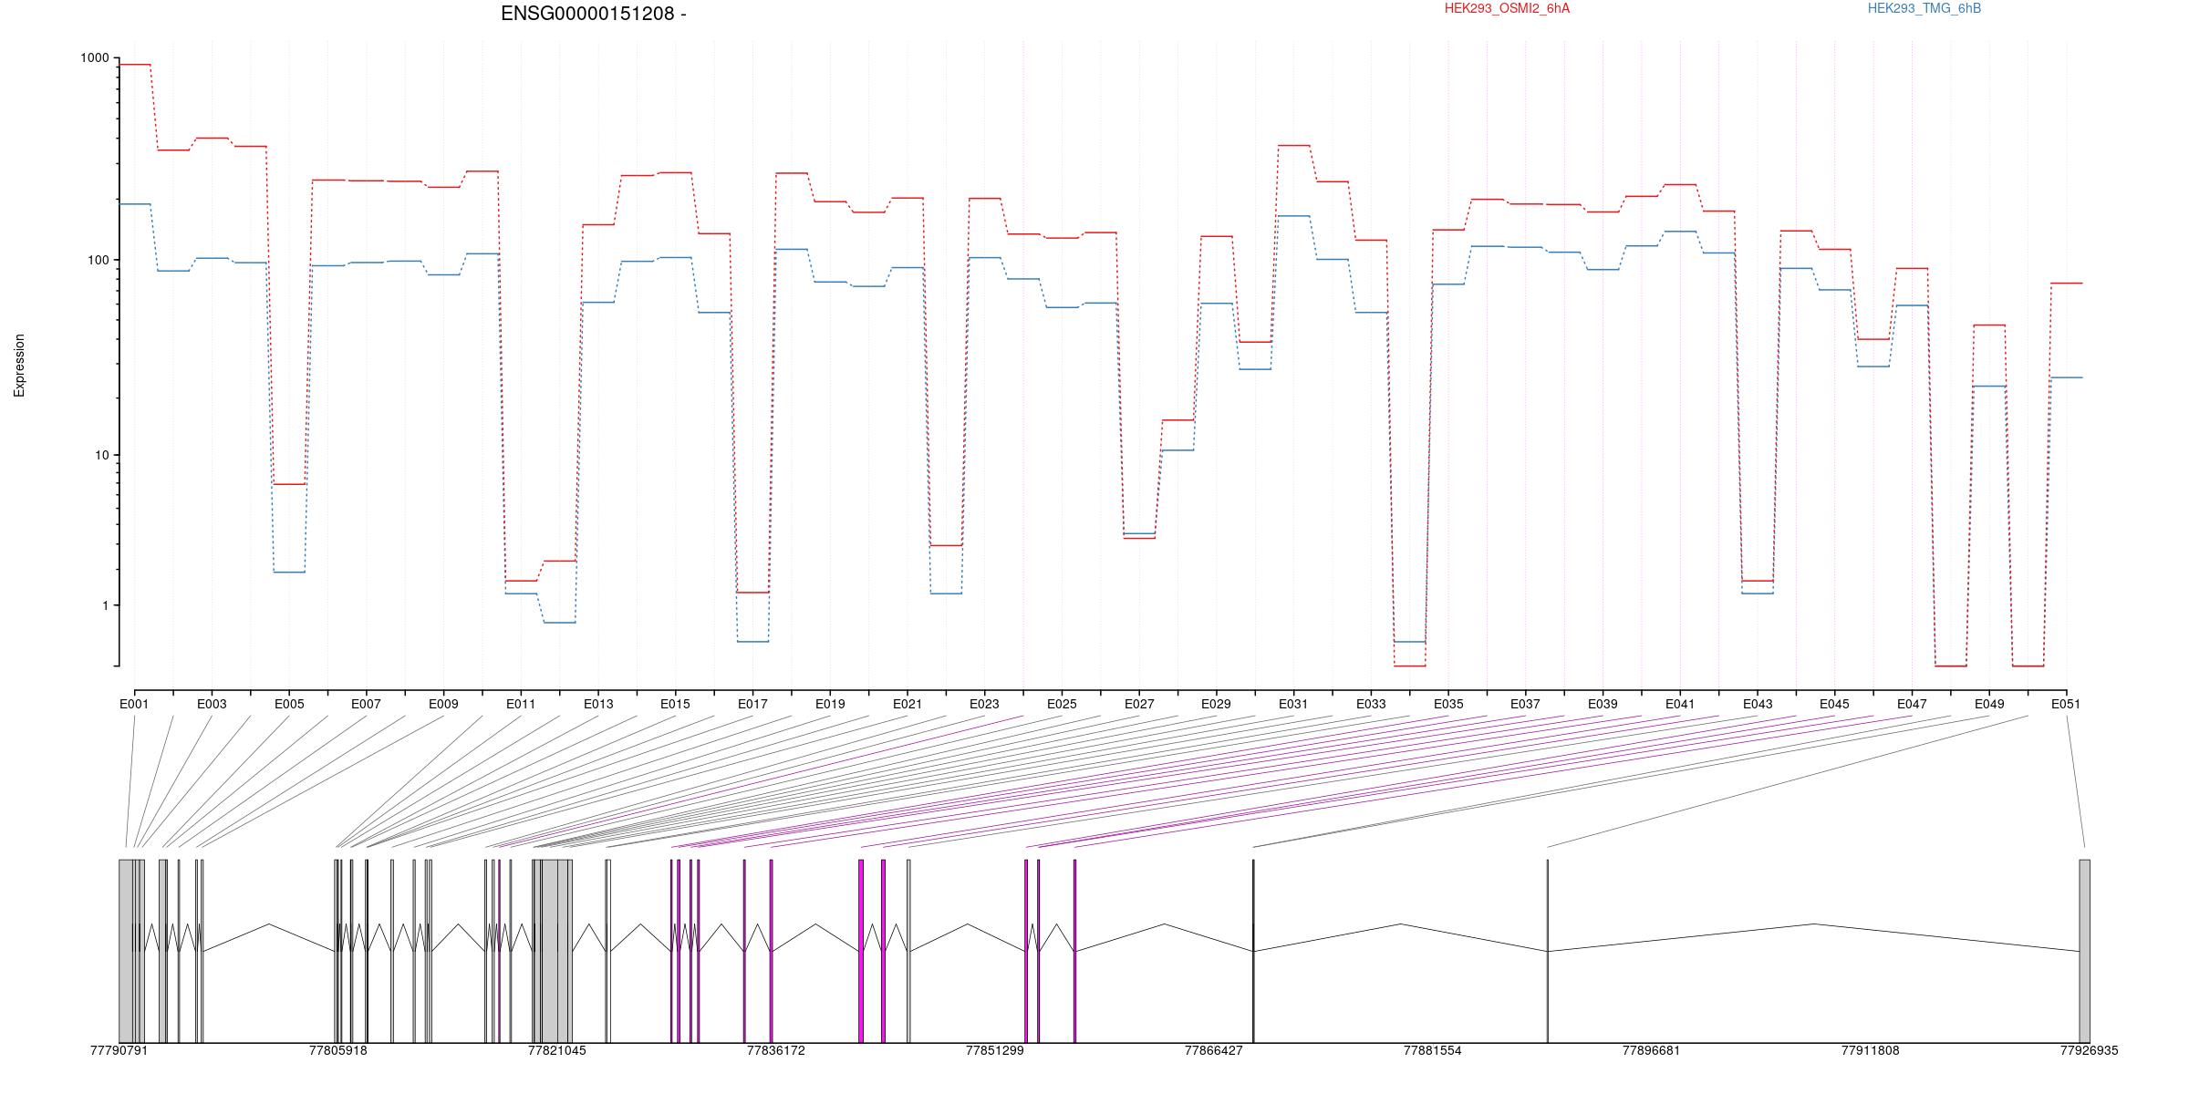Click genomic coordinate 77851299

coord(994,1050)
